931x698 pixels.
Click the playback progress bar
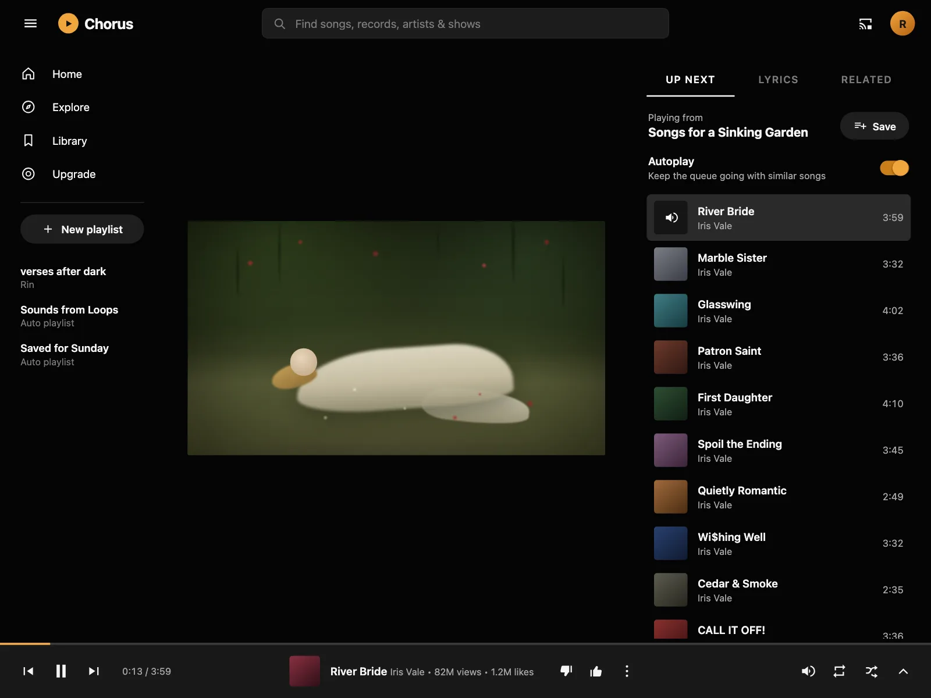tap(465, 644)
